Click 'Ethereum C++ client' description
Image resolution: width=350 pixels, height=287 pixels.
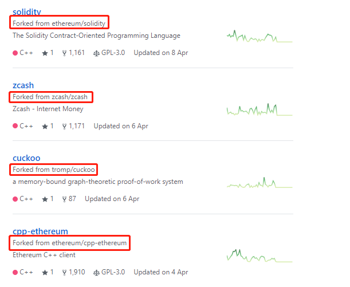[44, 255]
